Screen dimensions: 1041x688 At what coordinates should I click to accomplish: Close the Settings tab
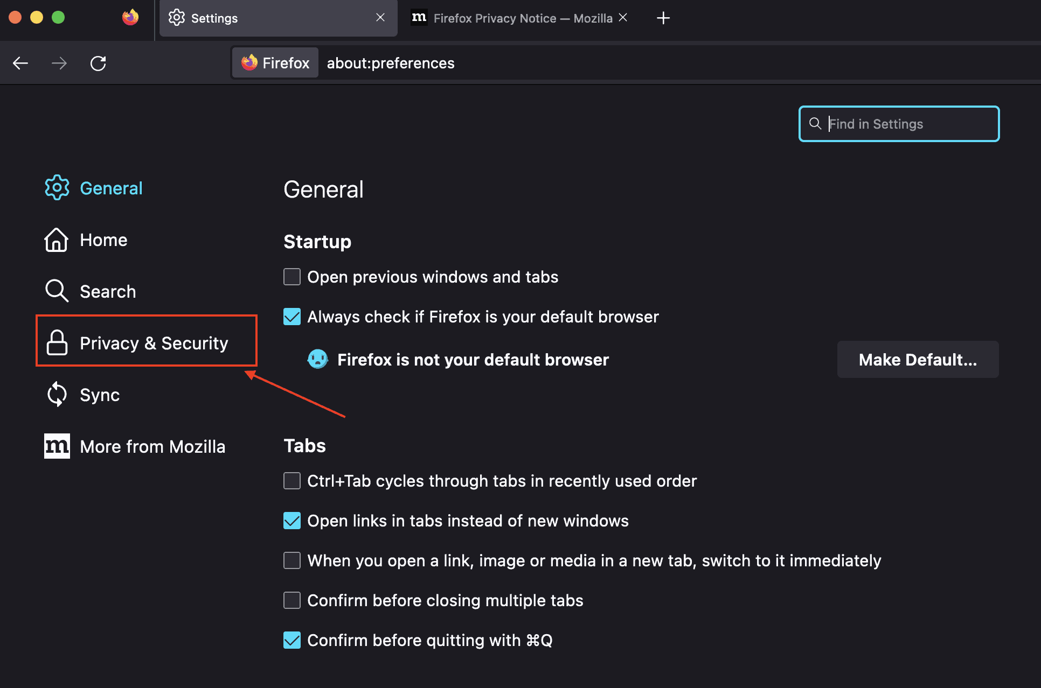click(x=380, y=18)
